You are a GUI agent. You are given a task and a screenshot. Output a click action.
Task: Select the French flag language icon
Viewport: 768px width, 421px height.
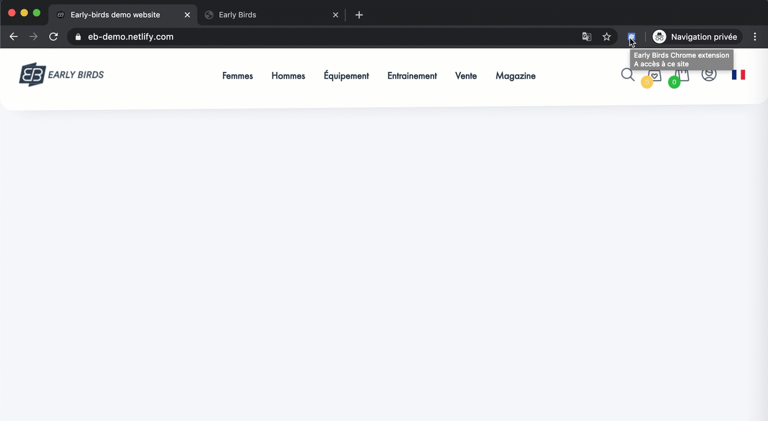pos(738,74)
